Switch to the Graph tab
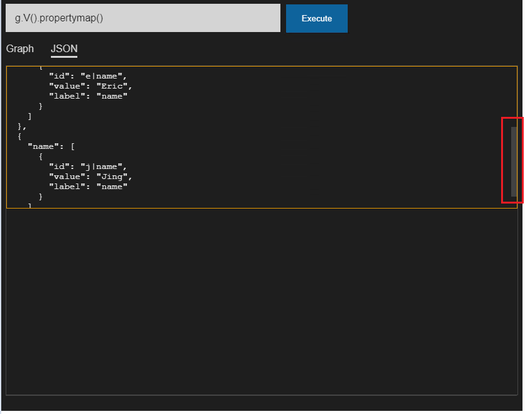The width and height of the screenshot is (525, 414). 19,49
